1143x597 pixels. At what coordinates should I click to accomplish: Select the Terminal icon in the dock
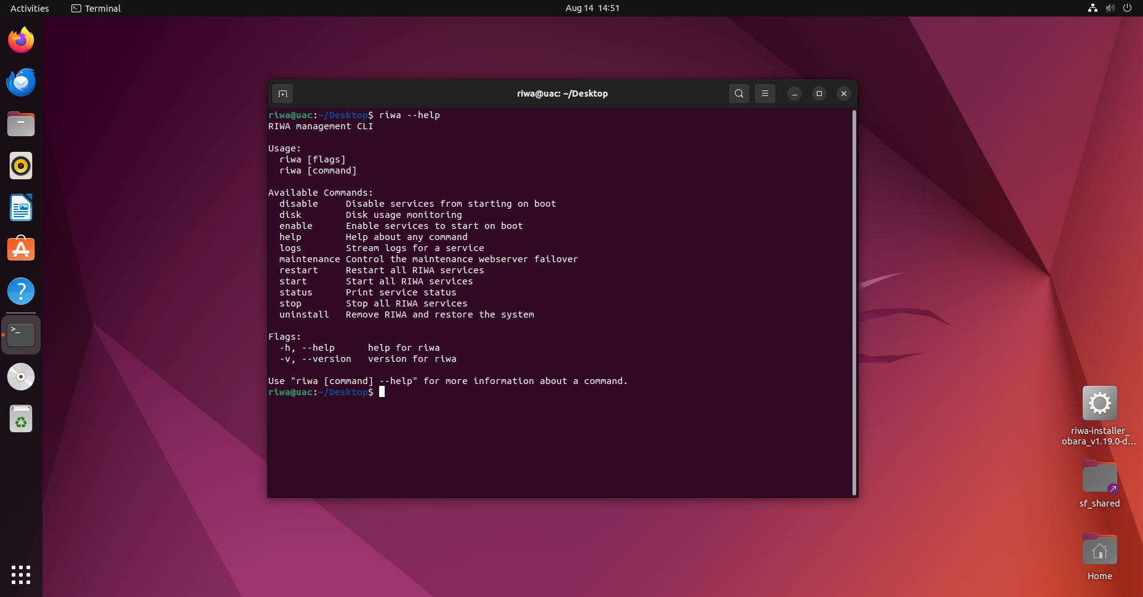pyautogui.click(x=21, y=335)
